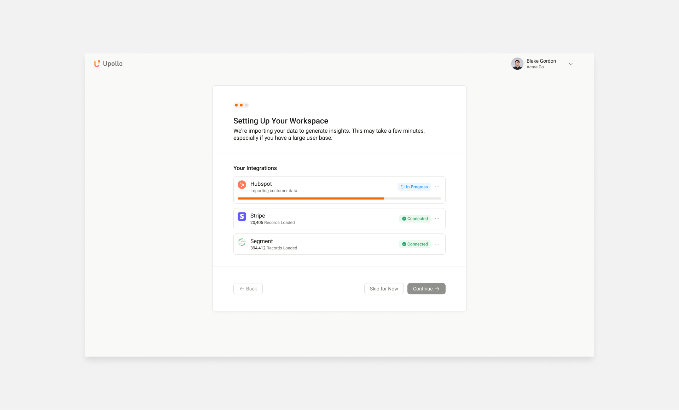The image size is (679, 410).
Task: Click the Stripe integration icon
Action: 242,216
